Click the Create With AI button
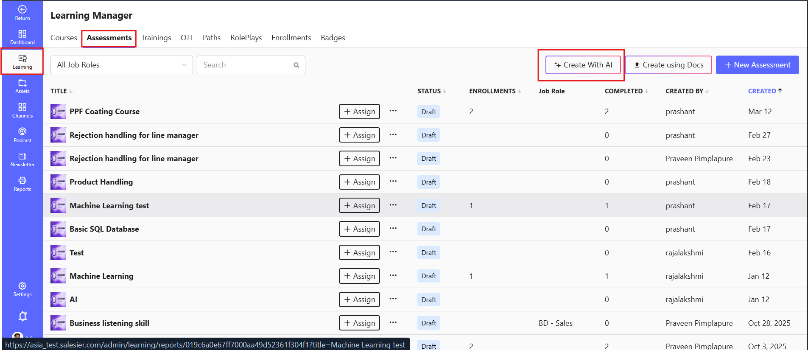The height and width of the screenshot is (350, 808). point(583,65)
